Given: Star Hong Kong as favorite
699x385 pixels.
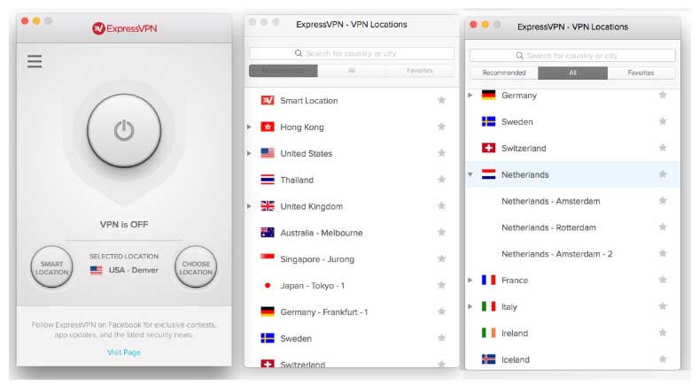Looking at the screenshot, I should click(x=441, y=127).
